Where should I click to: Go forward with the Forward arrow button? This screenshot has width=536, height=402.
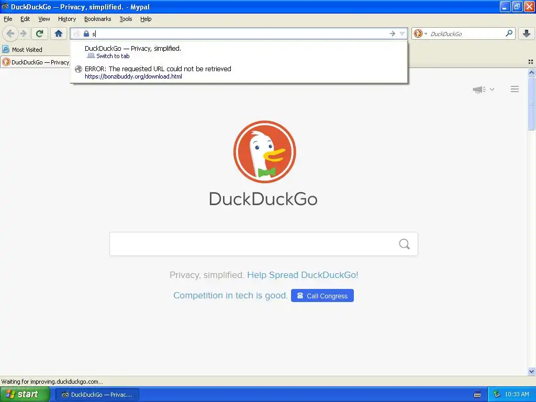point(23,33)
